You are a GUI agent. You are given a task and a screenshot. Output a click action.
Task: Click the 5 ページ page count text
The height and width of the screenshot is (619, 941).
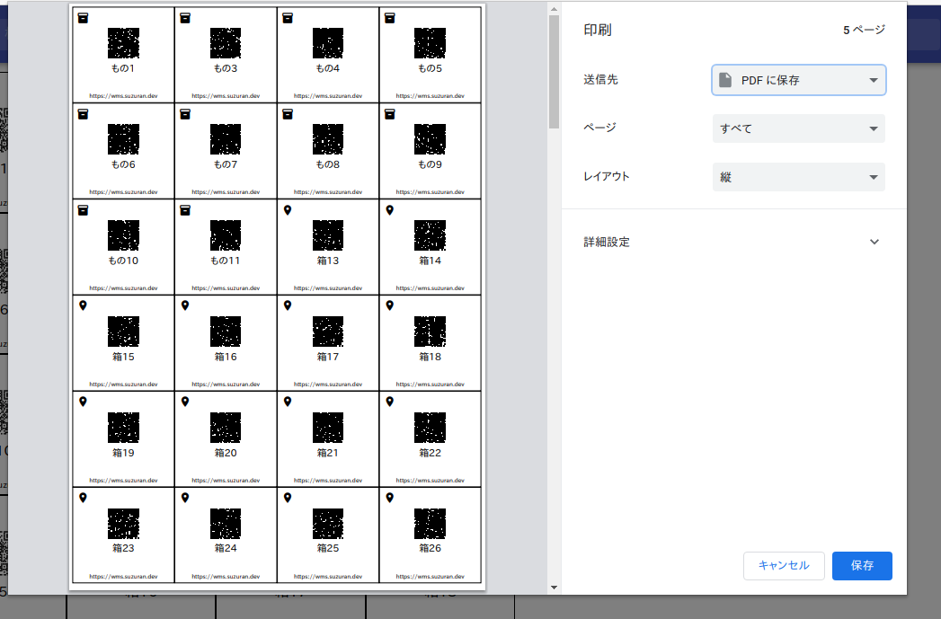click(x=865, y=30)
